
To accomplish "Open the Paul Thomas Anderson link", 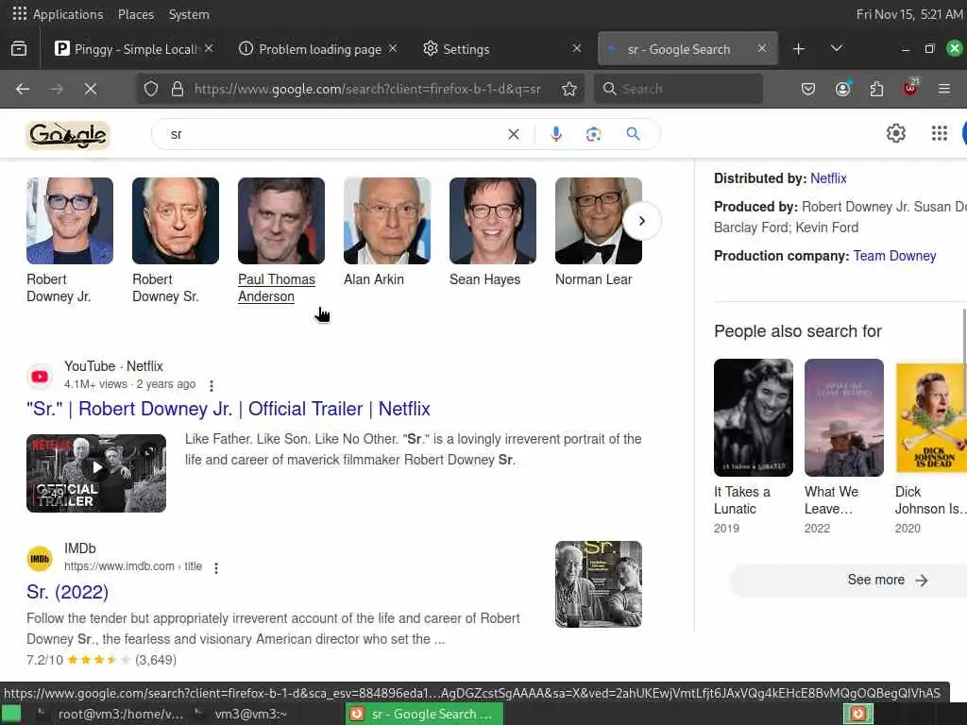I will coord(277,288).
